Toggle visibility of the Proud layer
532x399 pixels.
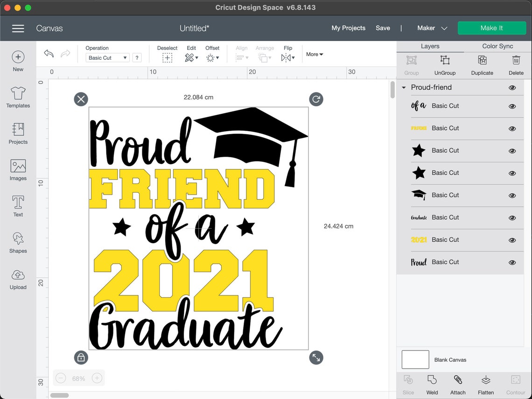click(512, 262)
